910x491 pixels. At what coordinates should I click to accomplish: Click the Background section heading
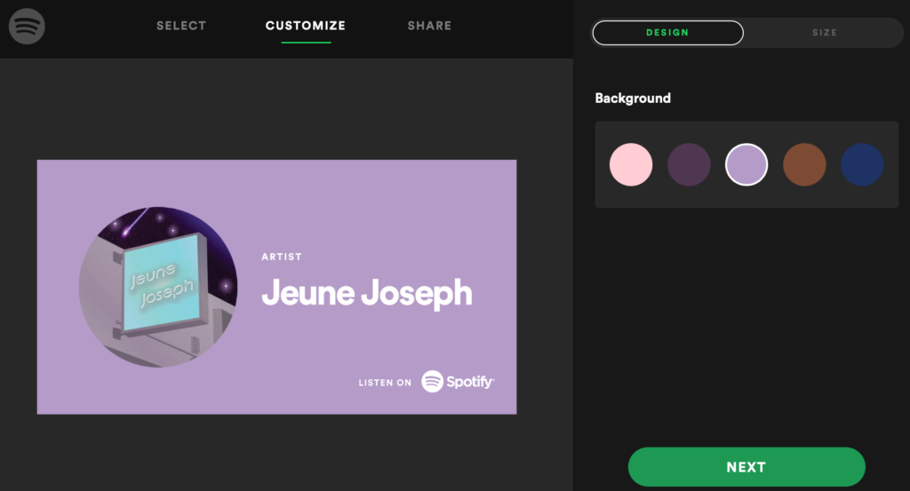tap(633, 99)
